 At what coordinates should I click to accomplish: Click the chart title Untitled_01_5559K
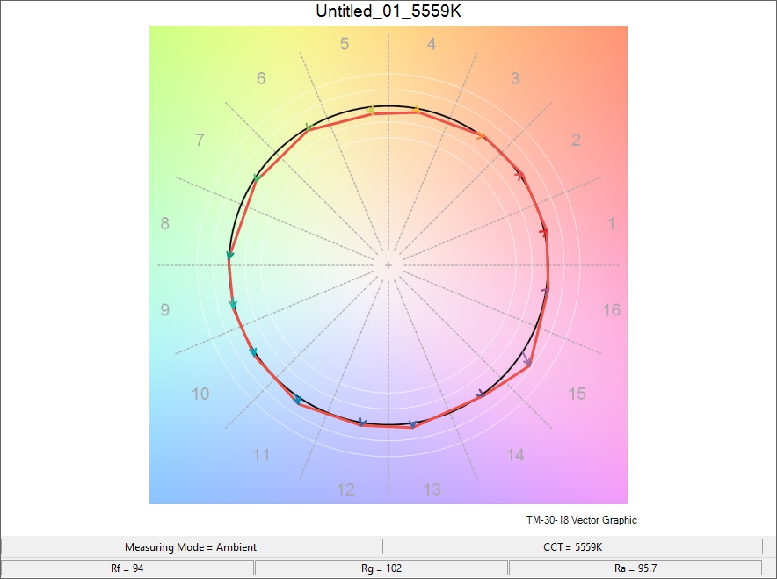tap(388, 11)
